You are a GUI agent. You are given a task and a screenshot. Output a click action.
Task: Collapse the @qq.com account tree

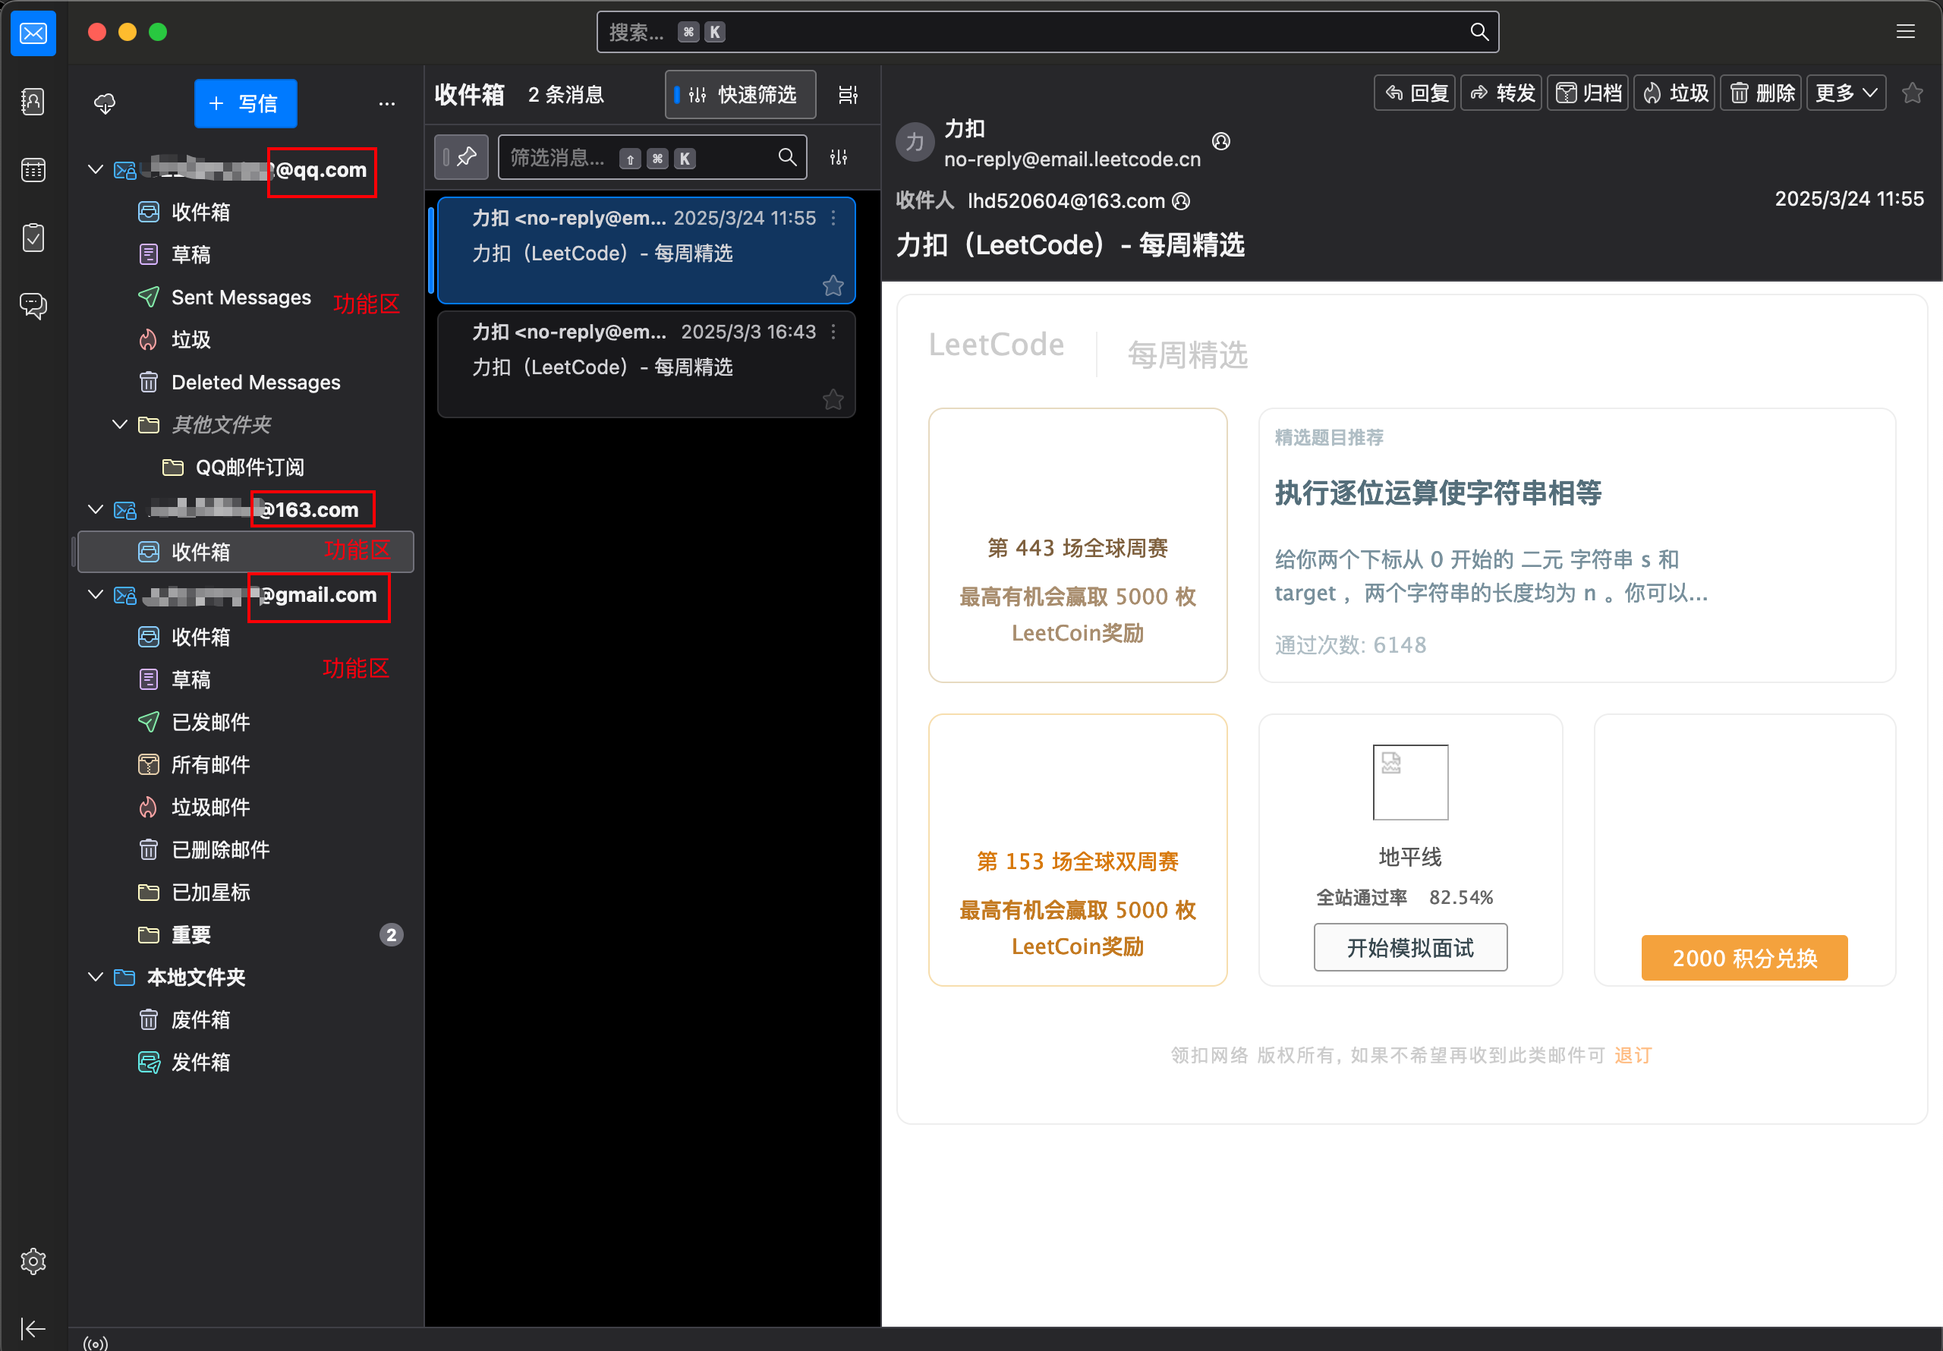(x=95, y=169)
